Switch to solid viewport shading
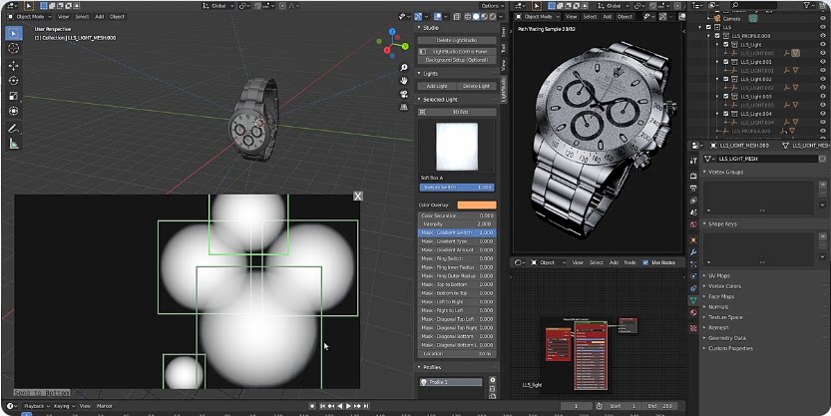 point(476,16)
